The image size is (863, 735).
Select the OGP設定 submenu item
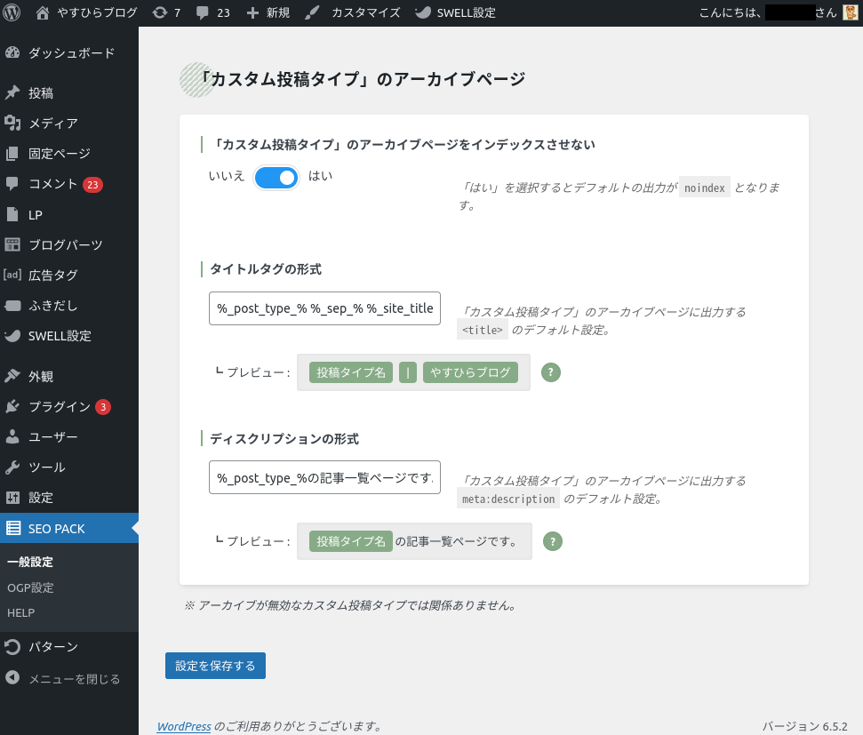tap(30, 587)
